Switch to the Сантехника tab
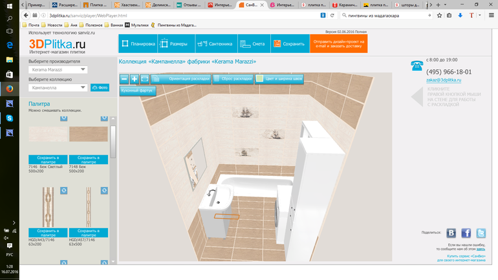Viewport: 498px width, 280px height. 215,44
